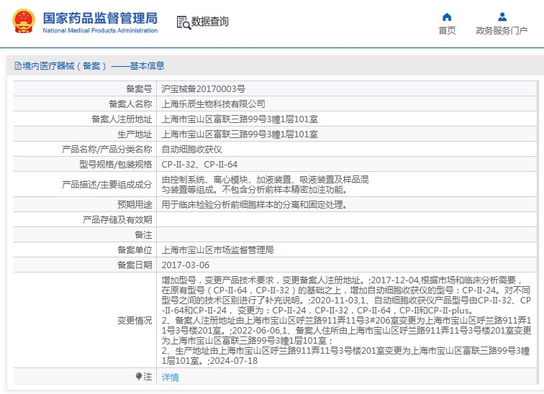
Task: Click the 产品名称/产品分类名称 label
Action: 106,150
